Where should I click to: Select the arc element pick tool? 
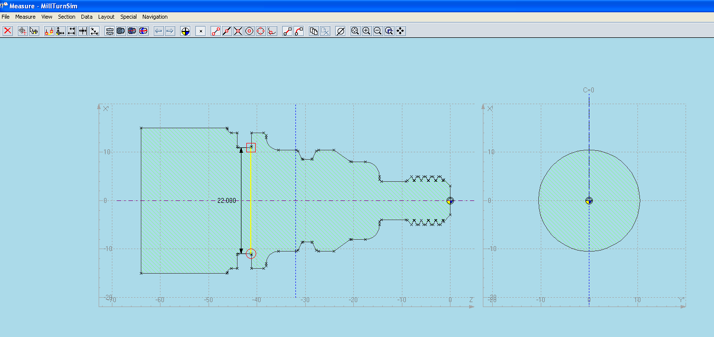pos(298,31)
